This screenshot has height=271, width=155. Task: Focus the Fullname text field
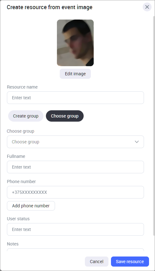point(75,167)
